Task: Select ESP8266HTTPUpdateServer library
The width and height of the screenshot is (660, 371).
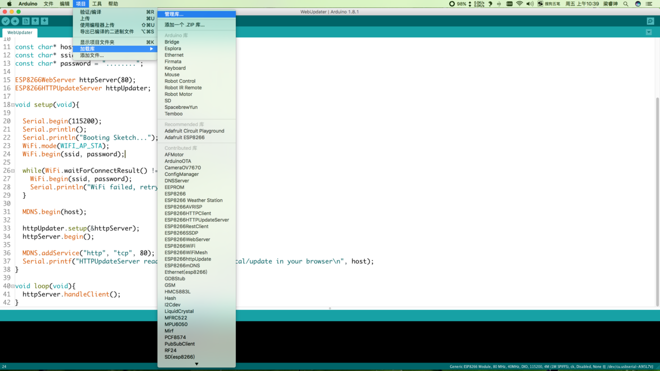Action: pyautogui.click(x=196, y=220)
